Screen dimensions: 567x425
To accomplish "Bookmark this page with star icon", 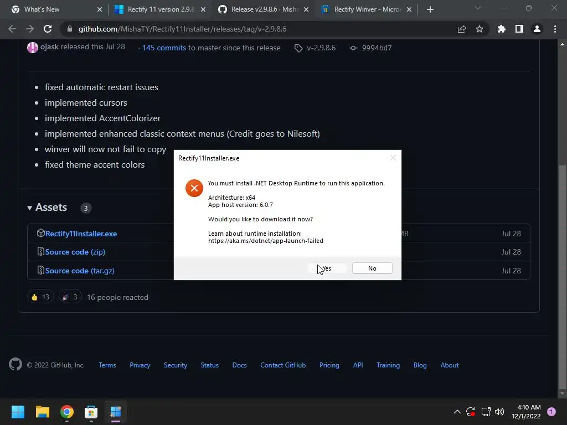I will [480, 29].
